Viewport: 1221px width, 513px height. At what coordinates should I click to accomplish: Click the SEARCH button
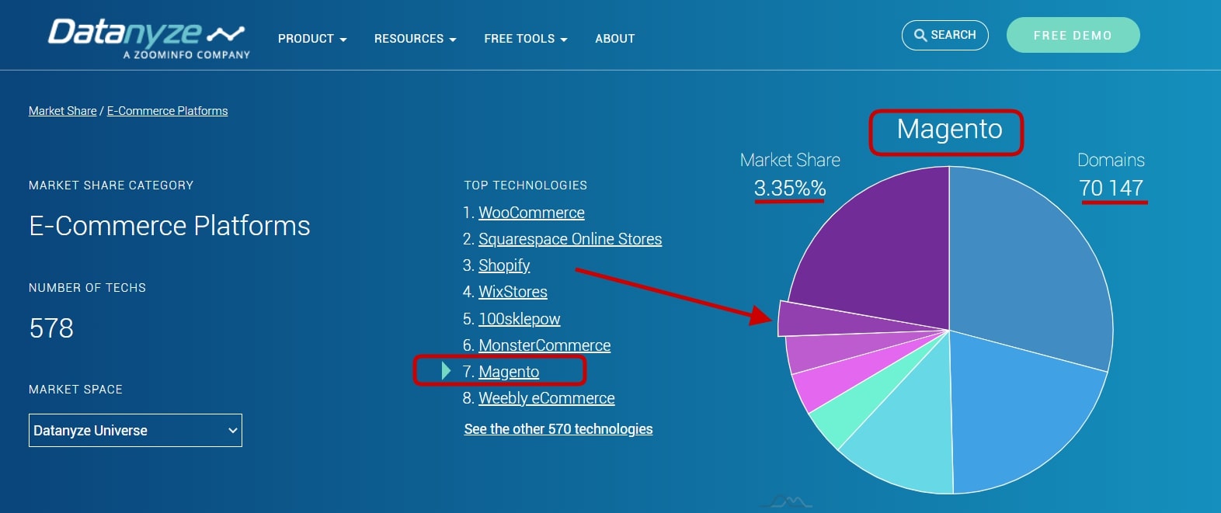pyautogui.click(x=944, y=35)
